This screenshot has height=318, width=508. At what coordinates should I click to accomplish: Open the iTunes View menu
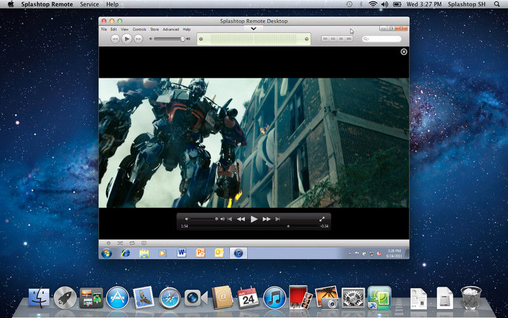pos(124,29)
